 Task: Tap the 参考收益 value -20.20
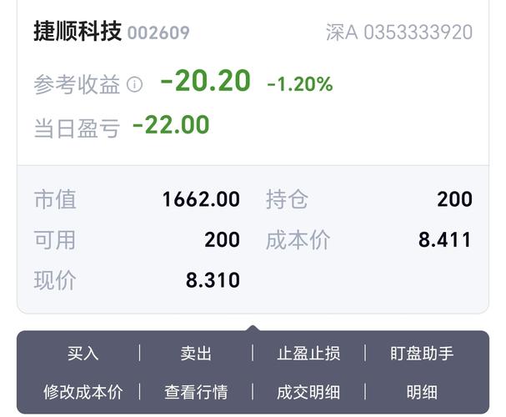205,81
